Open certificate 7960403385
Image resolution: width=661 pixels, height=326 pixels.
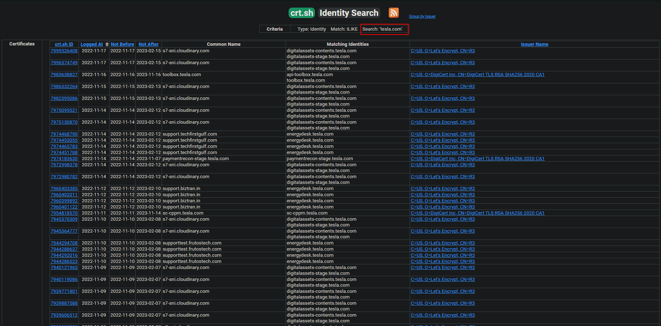[x=64, y=188]
